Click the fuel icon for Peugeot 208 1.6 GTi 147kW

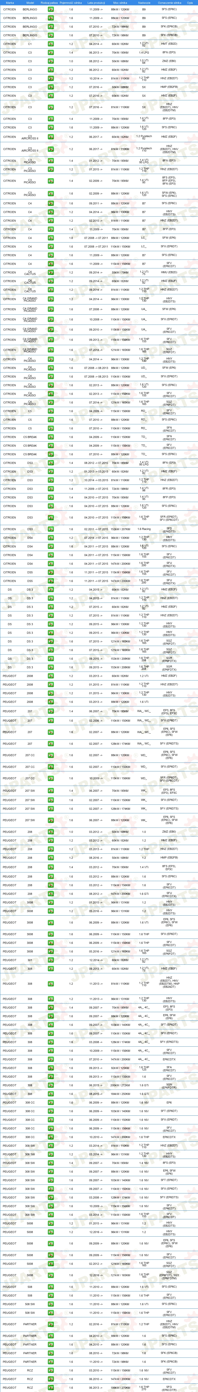(51, 894)
